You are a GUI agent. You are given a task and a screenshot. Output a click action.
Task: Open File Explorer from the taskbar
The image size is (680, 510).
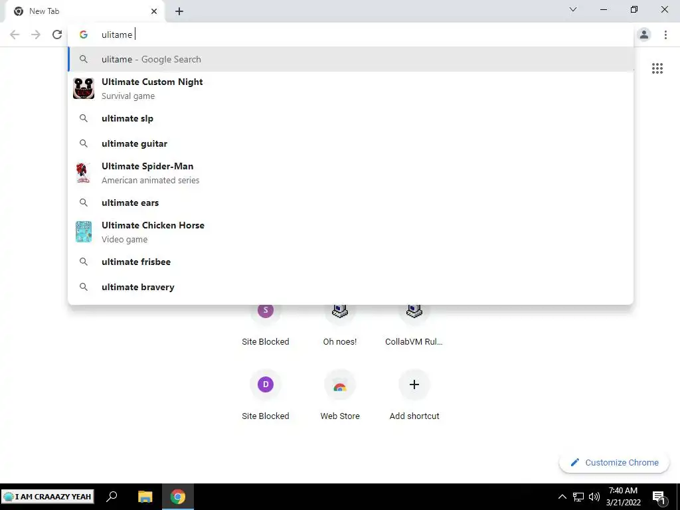tap(145, 497)
